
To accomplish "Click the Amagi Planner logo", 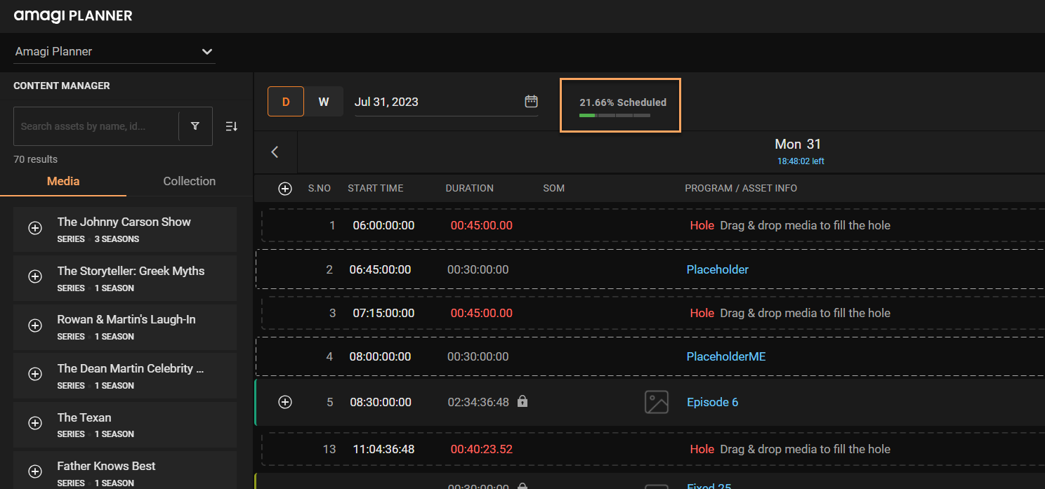I will pyautogui.click(x=73, y=15).
